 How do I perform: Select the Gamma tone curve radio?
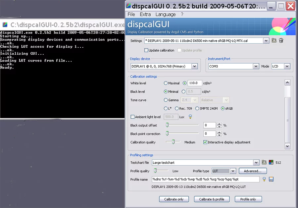tap(166, 100)
